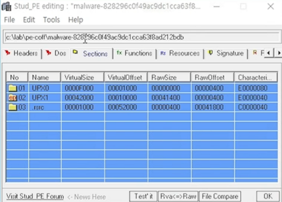Click the Rs icon on Resources tab

click(x=163, y=53)
